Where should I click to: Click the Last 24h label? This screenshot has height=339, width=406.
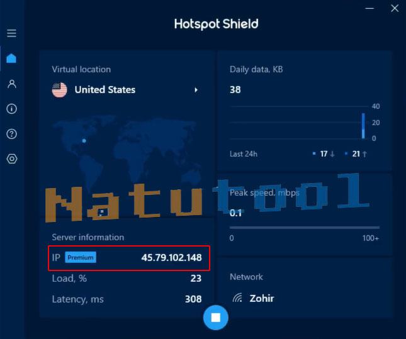point(244,154)
